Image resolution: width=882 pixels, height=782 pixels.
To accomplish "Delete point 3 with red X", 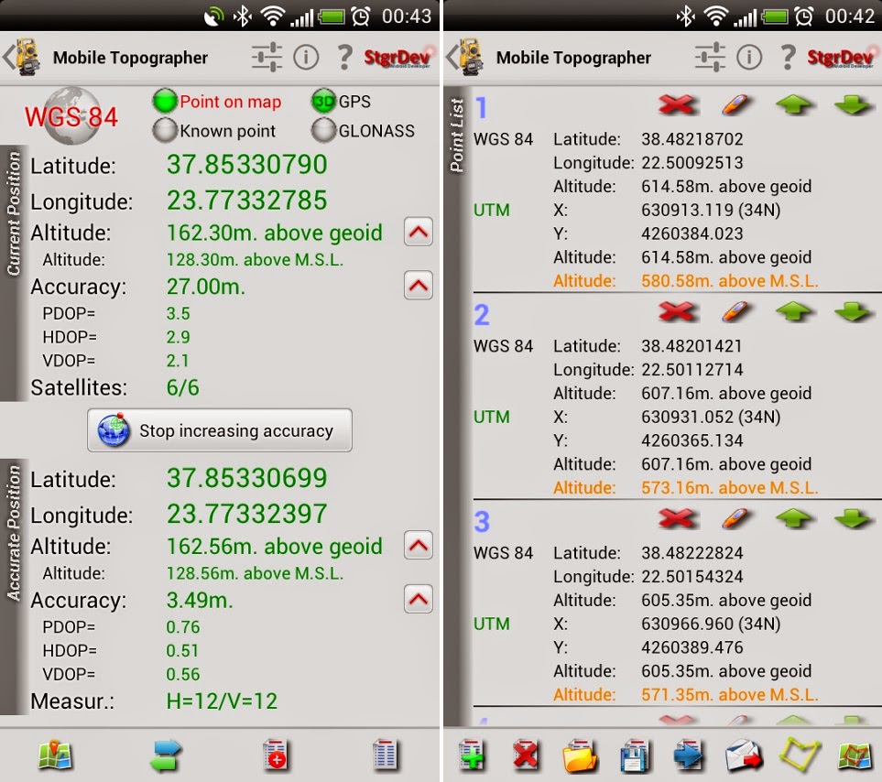I will (679, 517).
